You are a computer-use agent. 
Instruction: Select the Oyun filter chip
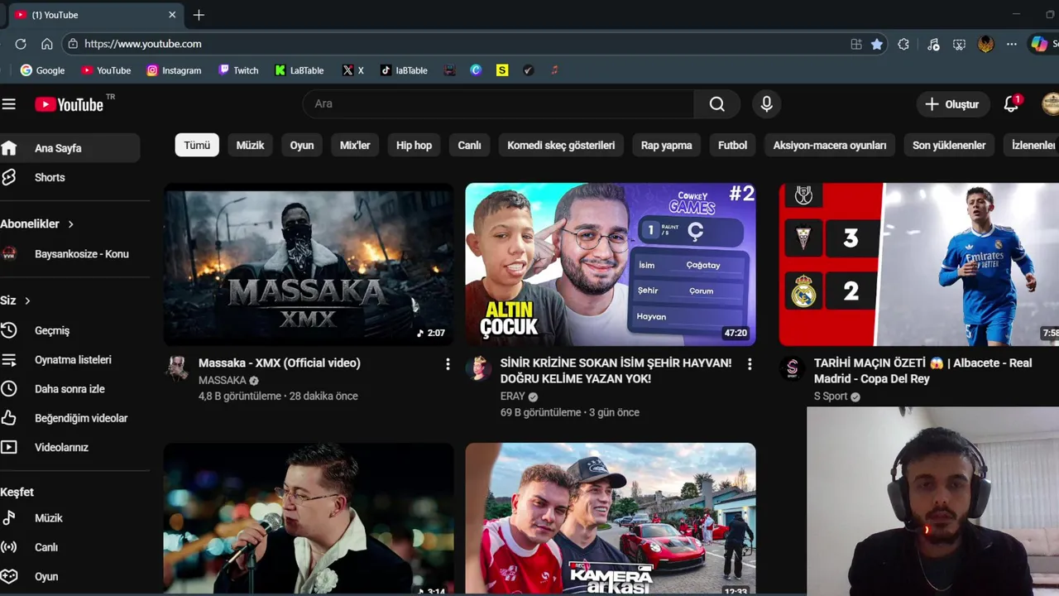(302, 145)
